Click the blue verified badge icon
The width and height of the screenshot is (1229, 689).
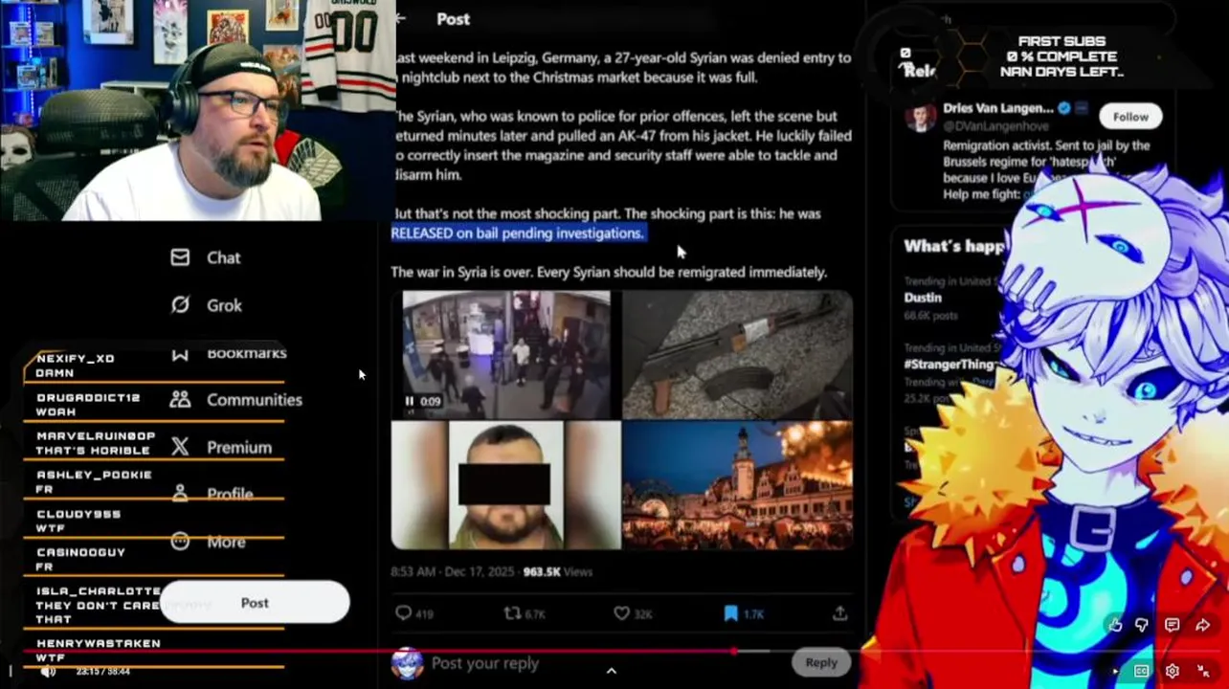coord(1063,108)
